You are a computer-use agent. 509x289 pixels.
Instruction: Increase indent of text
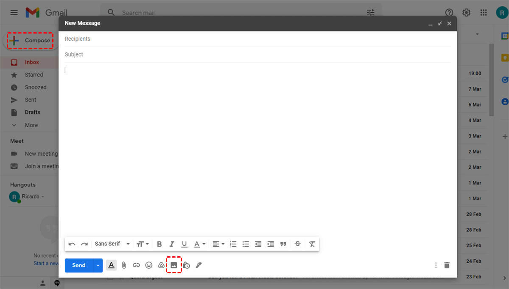click(x=271, y=244)
